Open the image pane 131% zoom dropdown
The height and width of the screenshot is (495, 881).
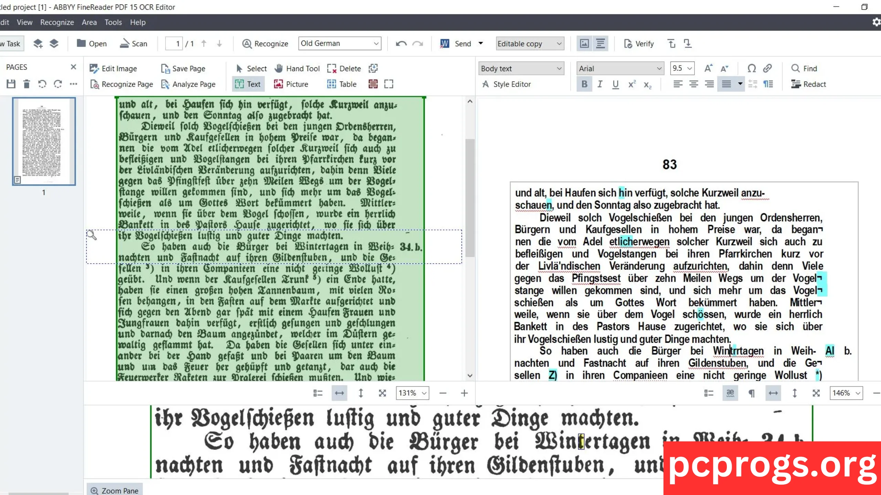(412, 393)
